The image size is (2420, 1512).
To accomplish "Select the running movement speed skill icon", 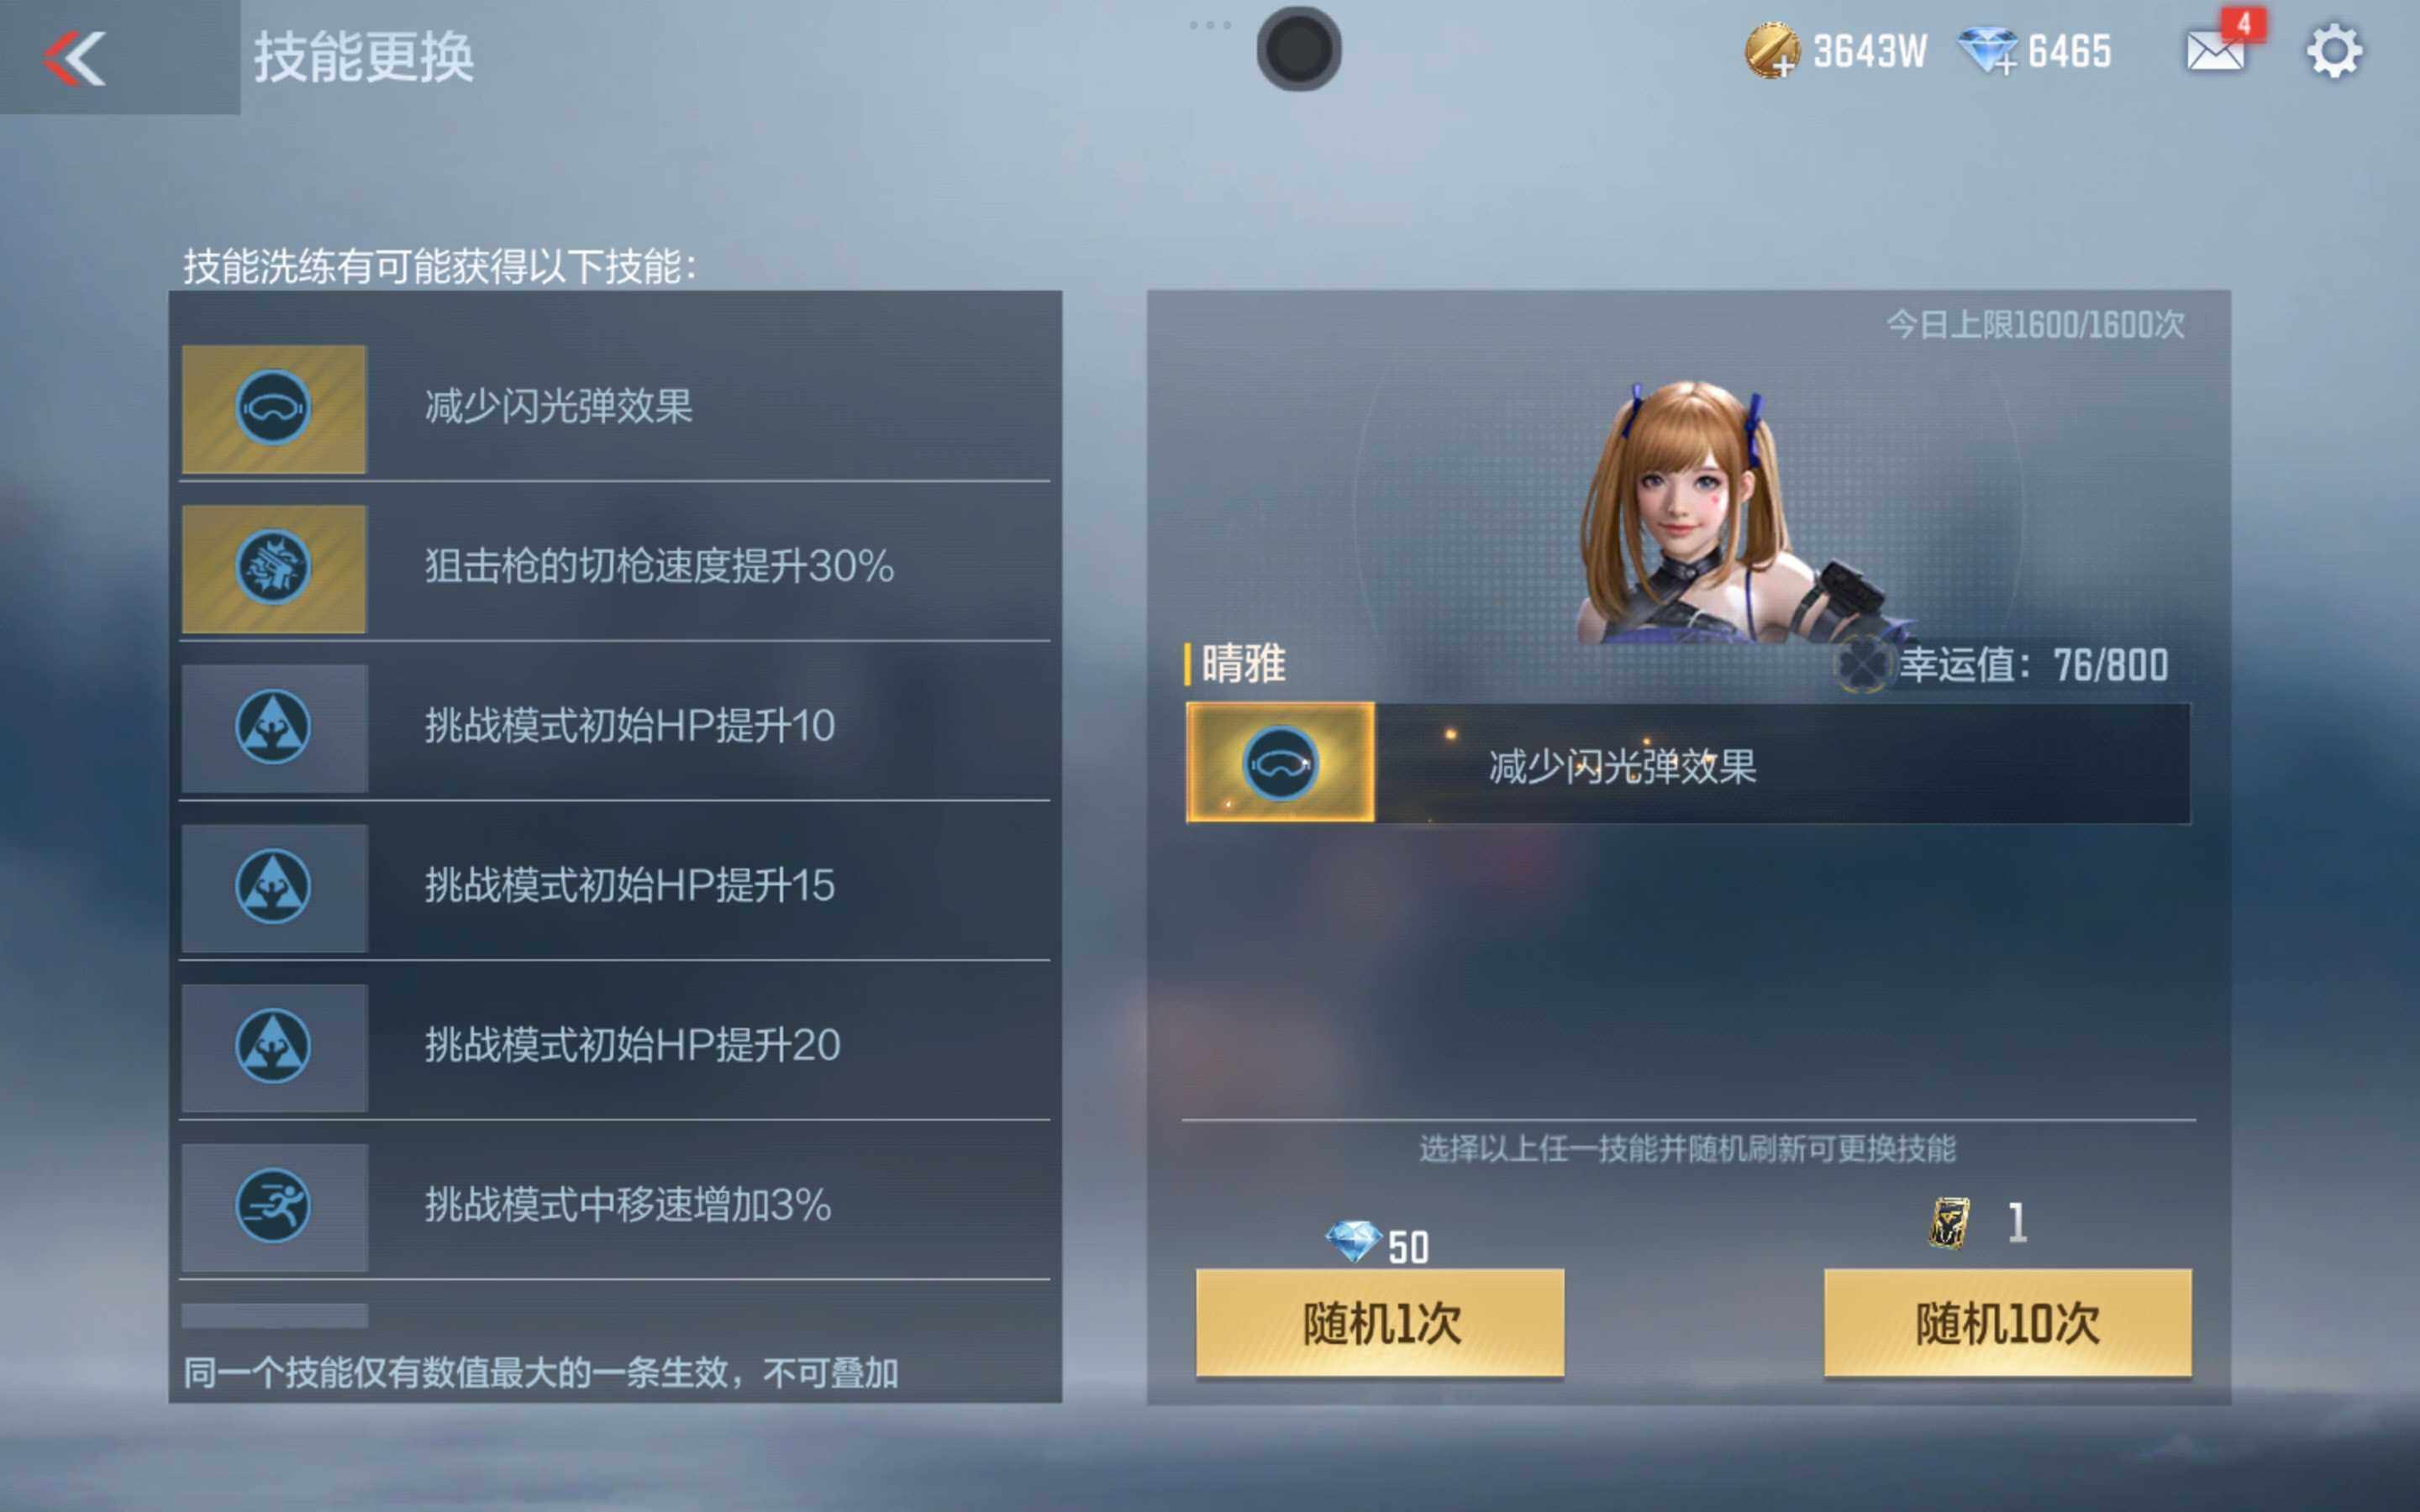I will pyautogui.click(x=274, y=1207).
